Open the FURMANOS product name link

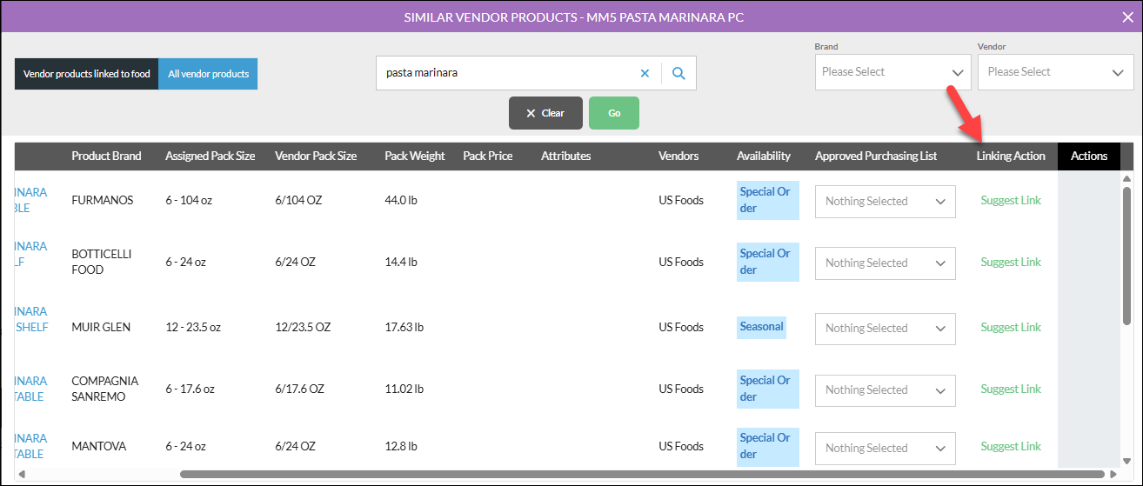pos(31,200)
